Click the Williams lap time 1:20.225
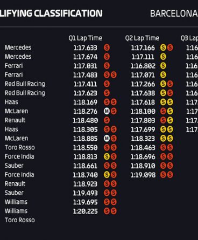The width and height of the screenshot is (198, 240). point(86,211)
